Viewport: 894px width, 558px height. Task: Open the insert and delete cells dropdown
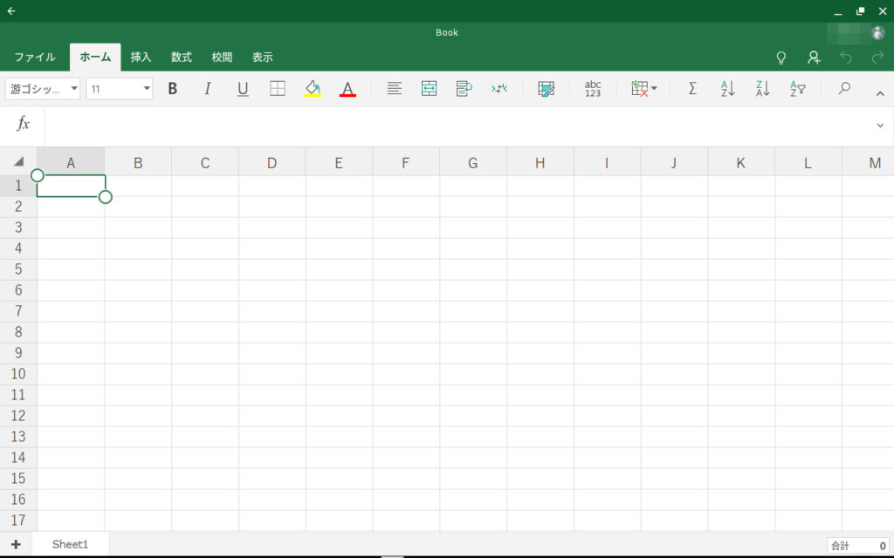coord(643,88)
